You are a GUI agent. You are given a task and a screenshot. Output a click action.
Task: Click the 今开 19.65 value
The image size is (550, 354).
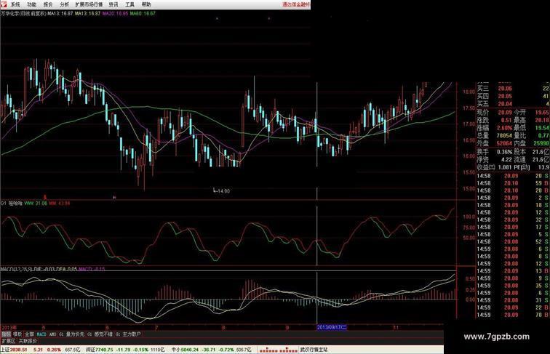[x=542, y=113]
